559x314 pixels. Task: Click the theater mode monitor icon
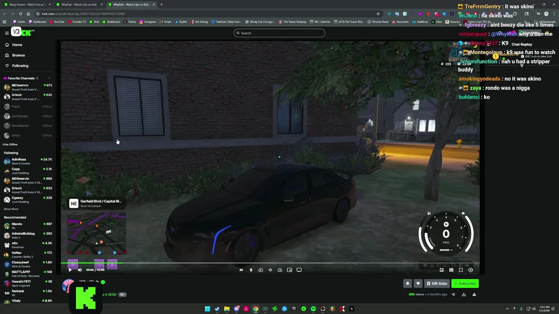299,270
